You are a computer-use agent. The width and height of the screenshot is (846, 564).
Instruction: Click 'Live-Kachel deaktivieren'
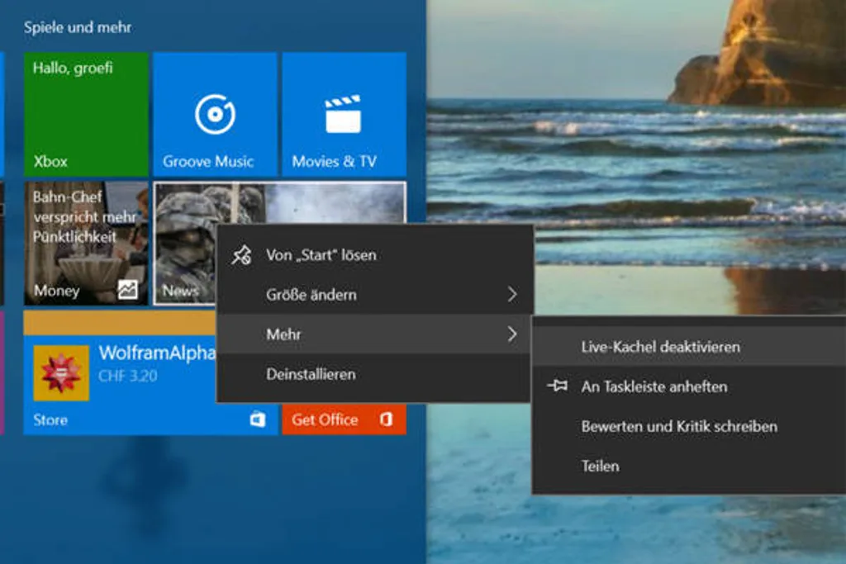click(689, 347)
